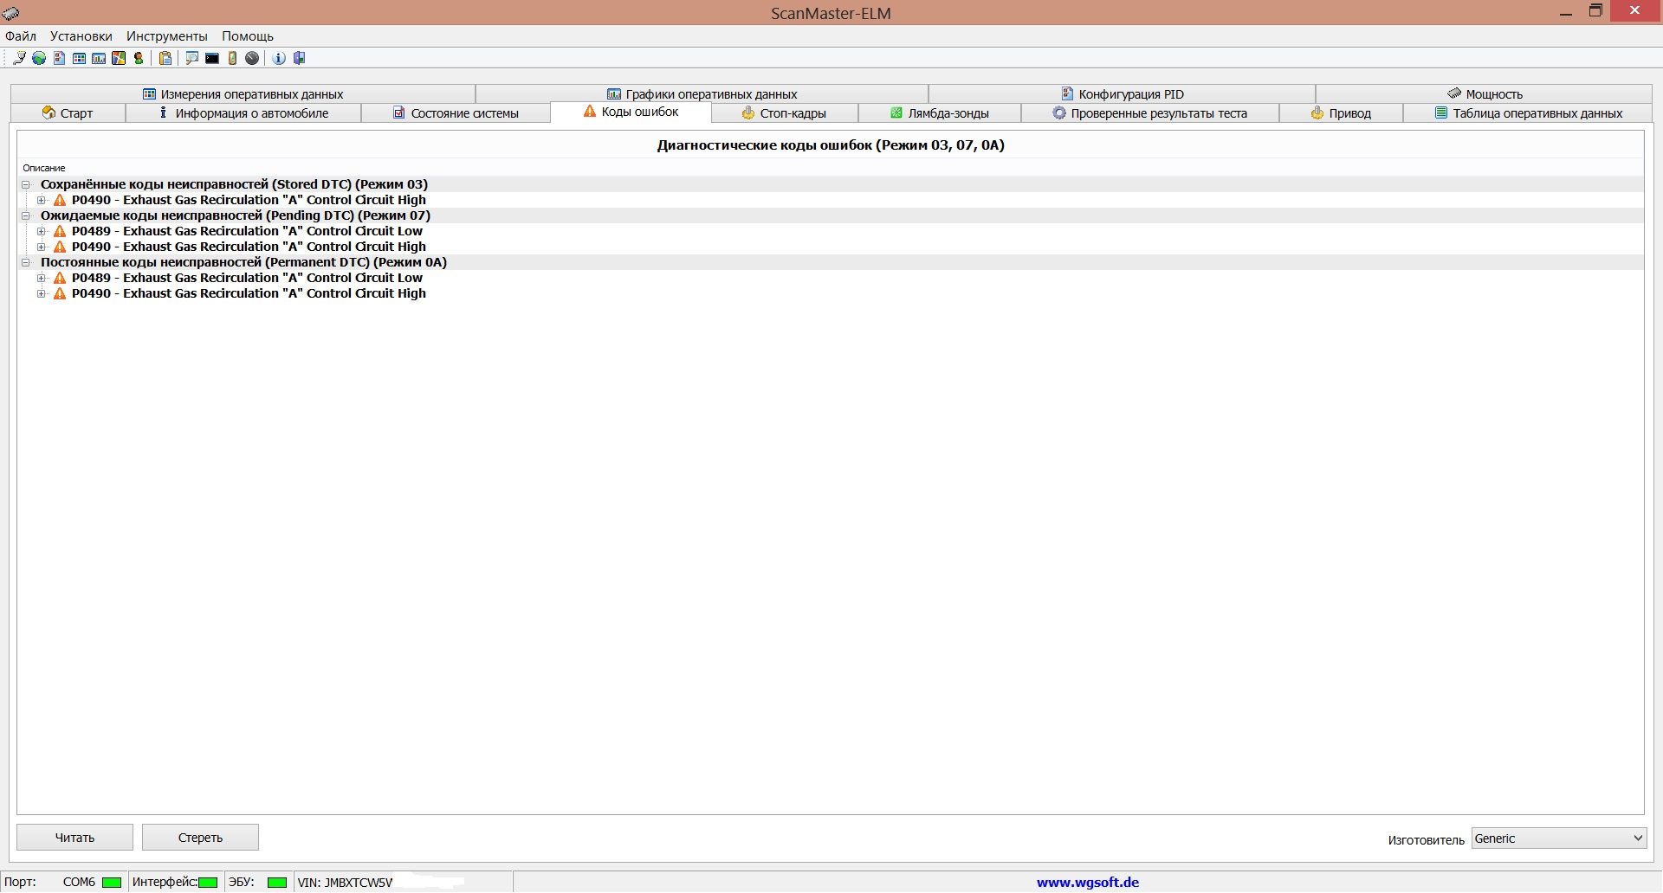This screenshot has width=1663, height=893.
Task: Expand P0489 under Permanent DTC
Action: [x=41, y=278]
